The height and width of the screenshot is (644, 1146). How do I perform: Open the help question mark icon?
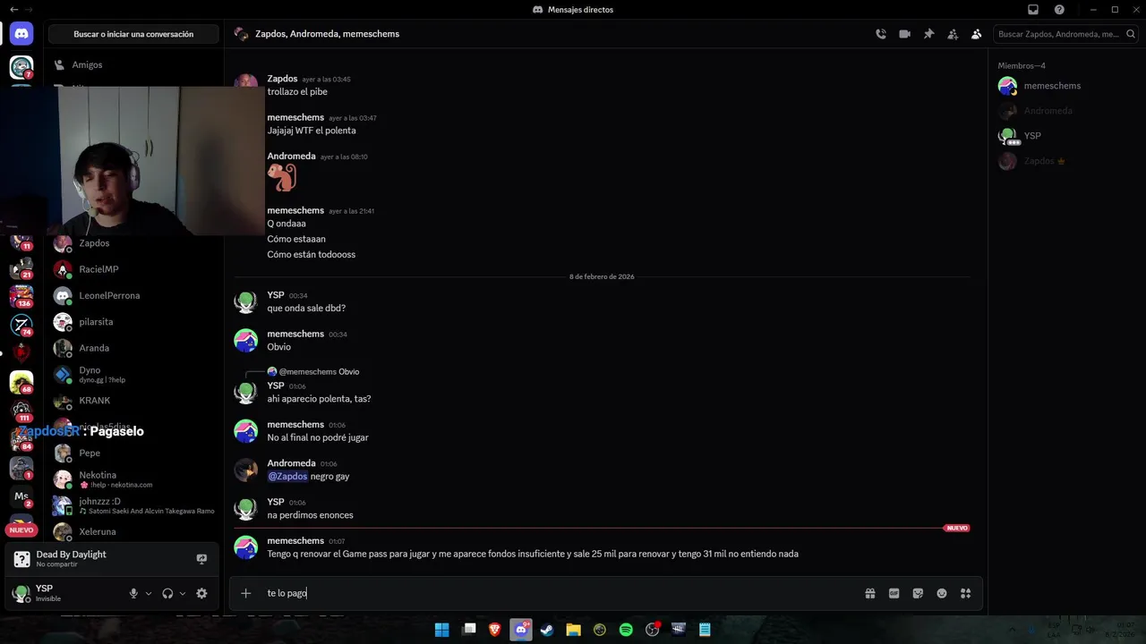click(x=1059, y=9)
